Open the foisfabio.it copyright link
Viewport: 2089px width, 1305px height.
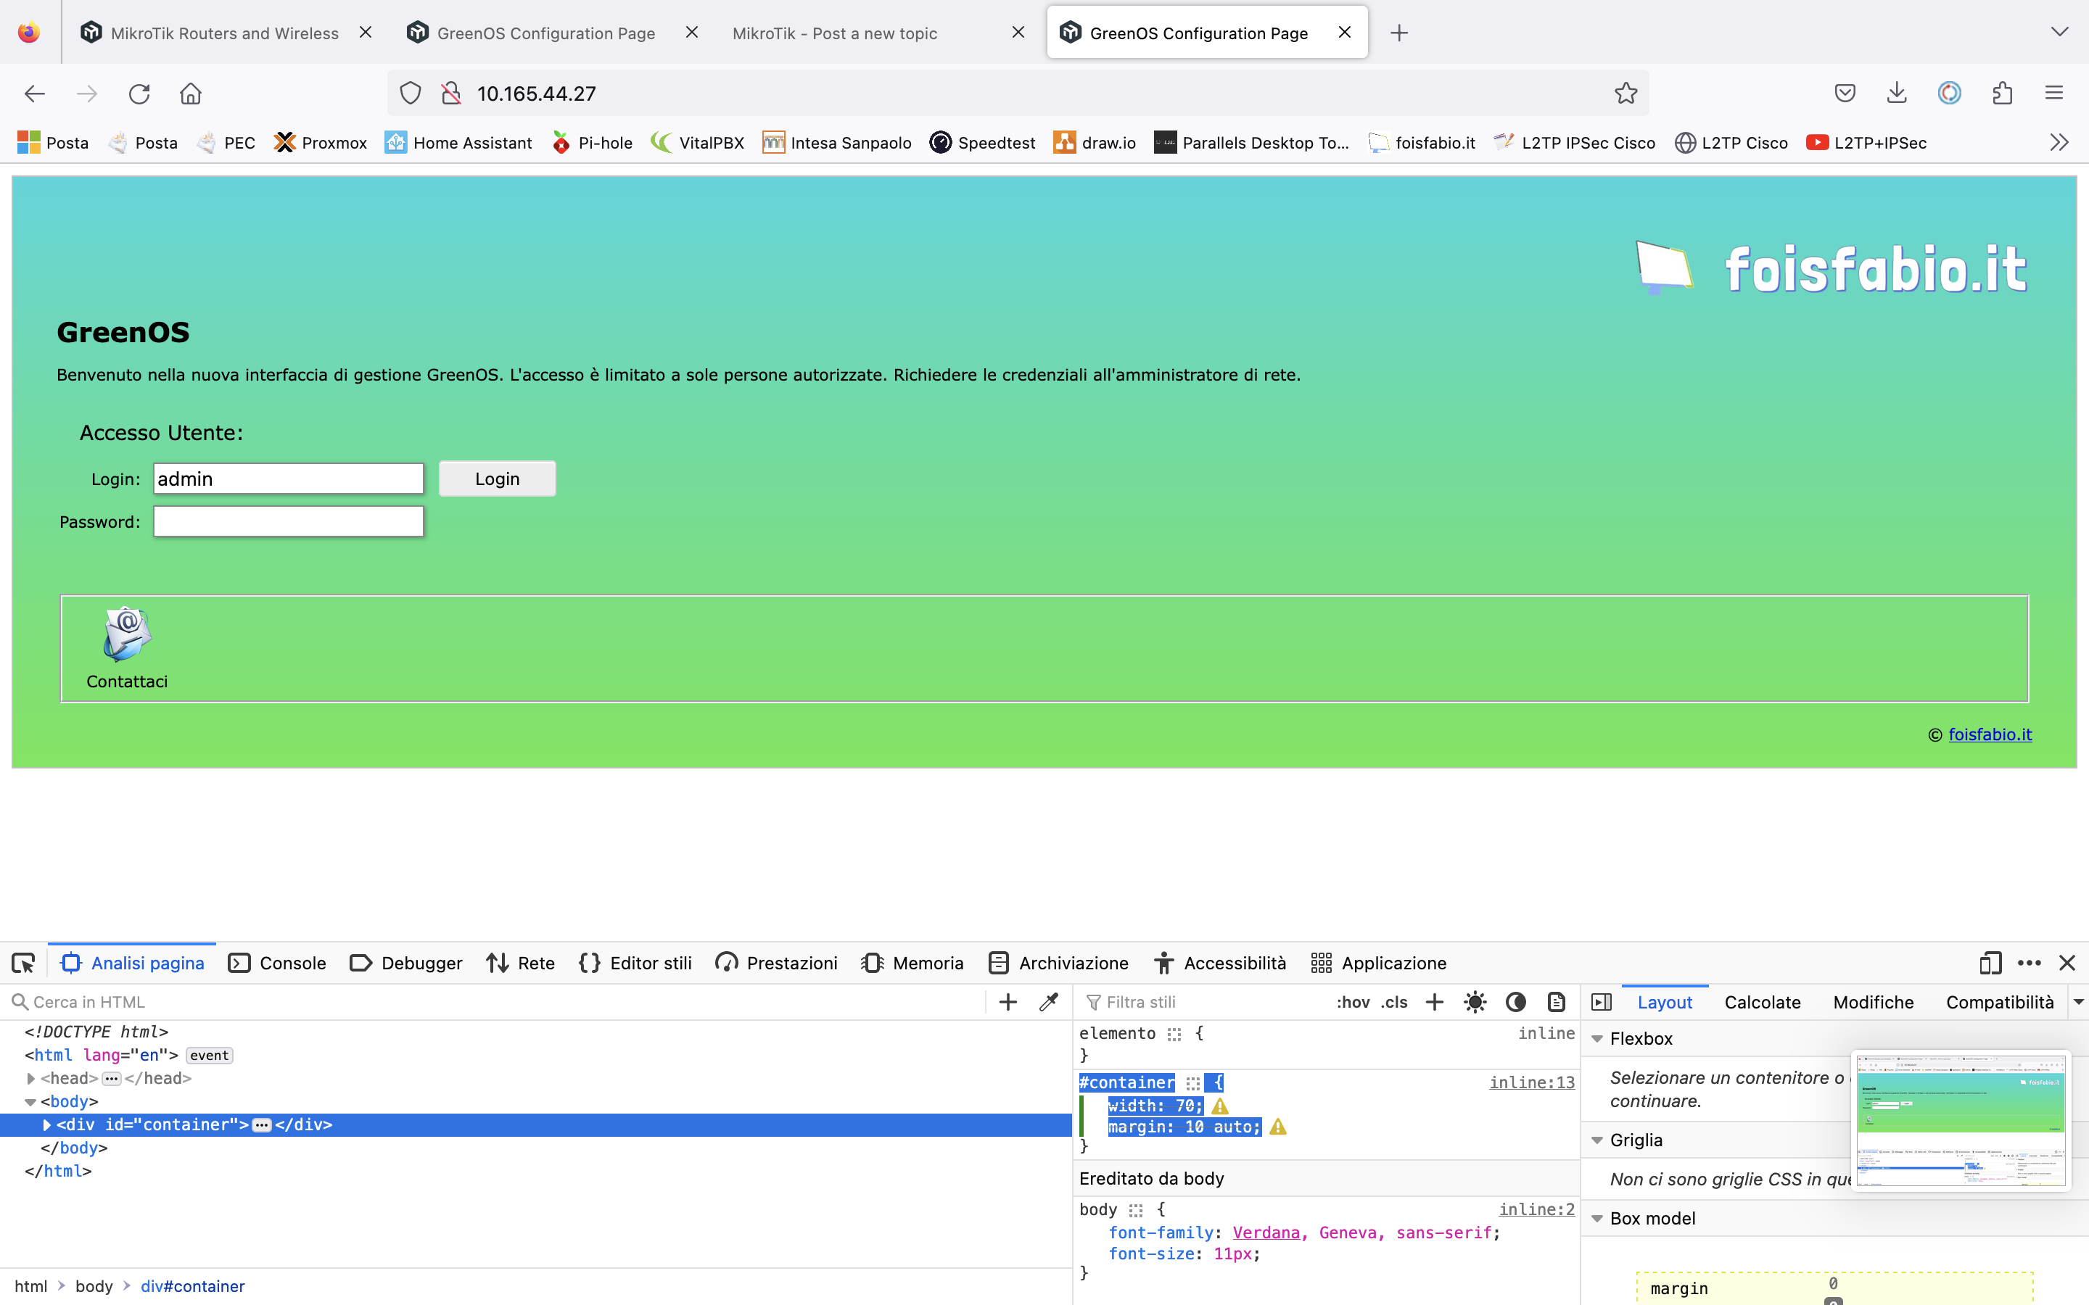[1992, 734]
